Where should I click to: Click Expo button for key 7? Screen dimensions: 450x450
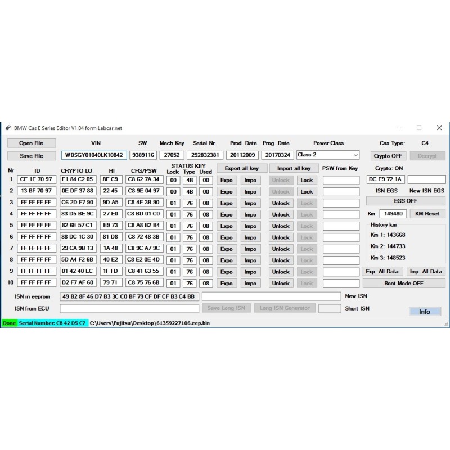(227, 249)
